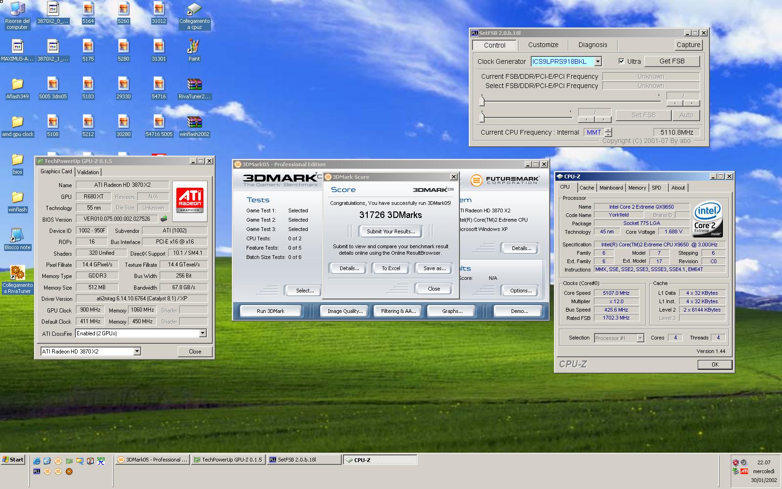Click Close button in GPU-Z
The height and width of the screenshot is (489, 782).
click(x=195, y=352)
